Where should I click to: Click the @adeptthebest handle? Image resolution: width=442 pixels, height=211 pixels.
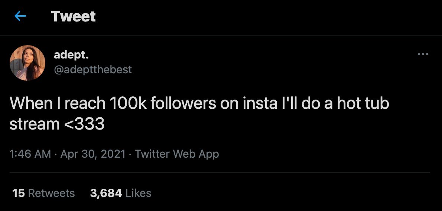tap(93, 69)
